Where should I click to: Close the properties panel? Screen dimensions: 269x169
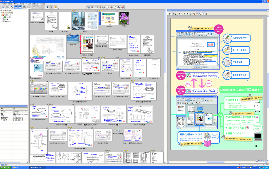(27, 106)
